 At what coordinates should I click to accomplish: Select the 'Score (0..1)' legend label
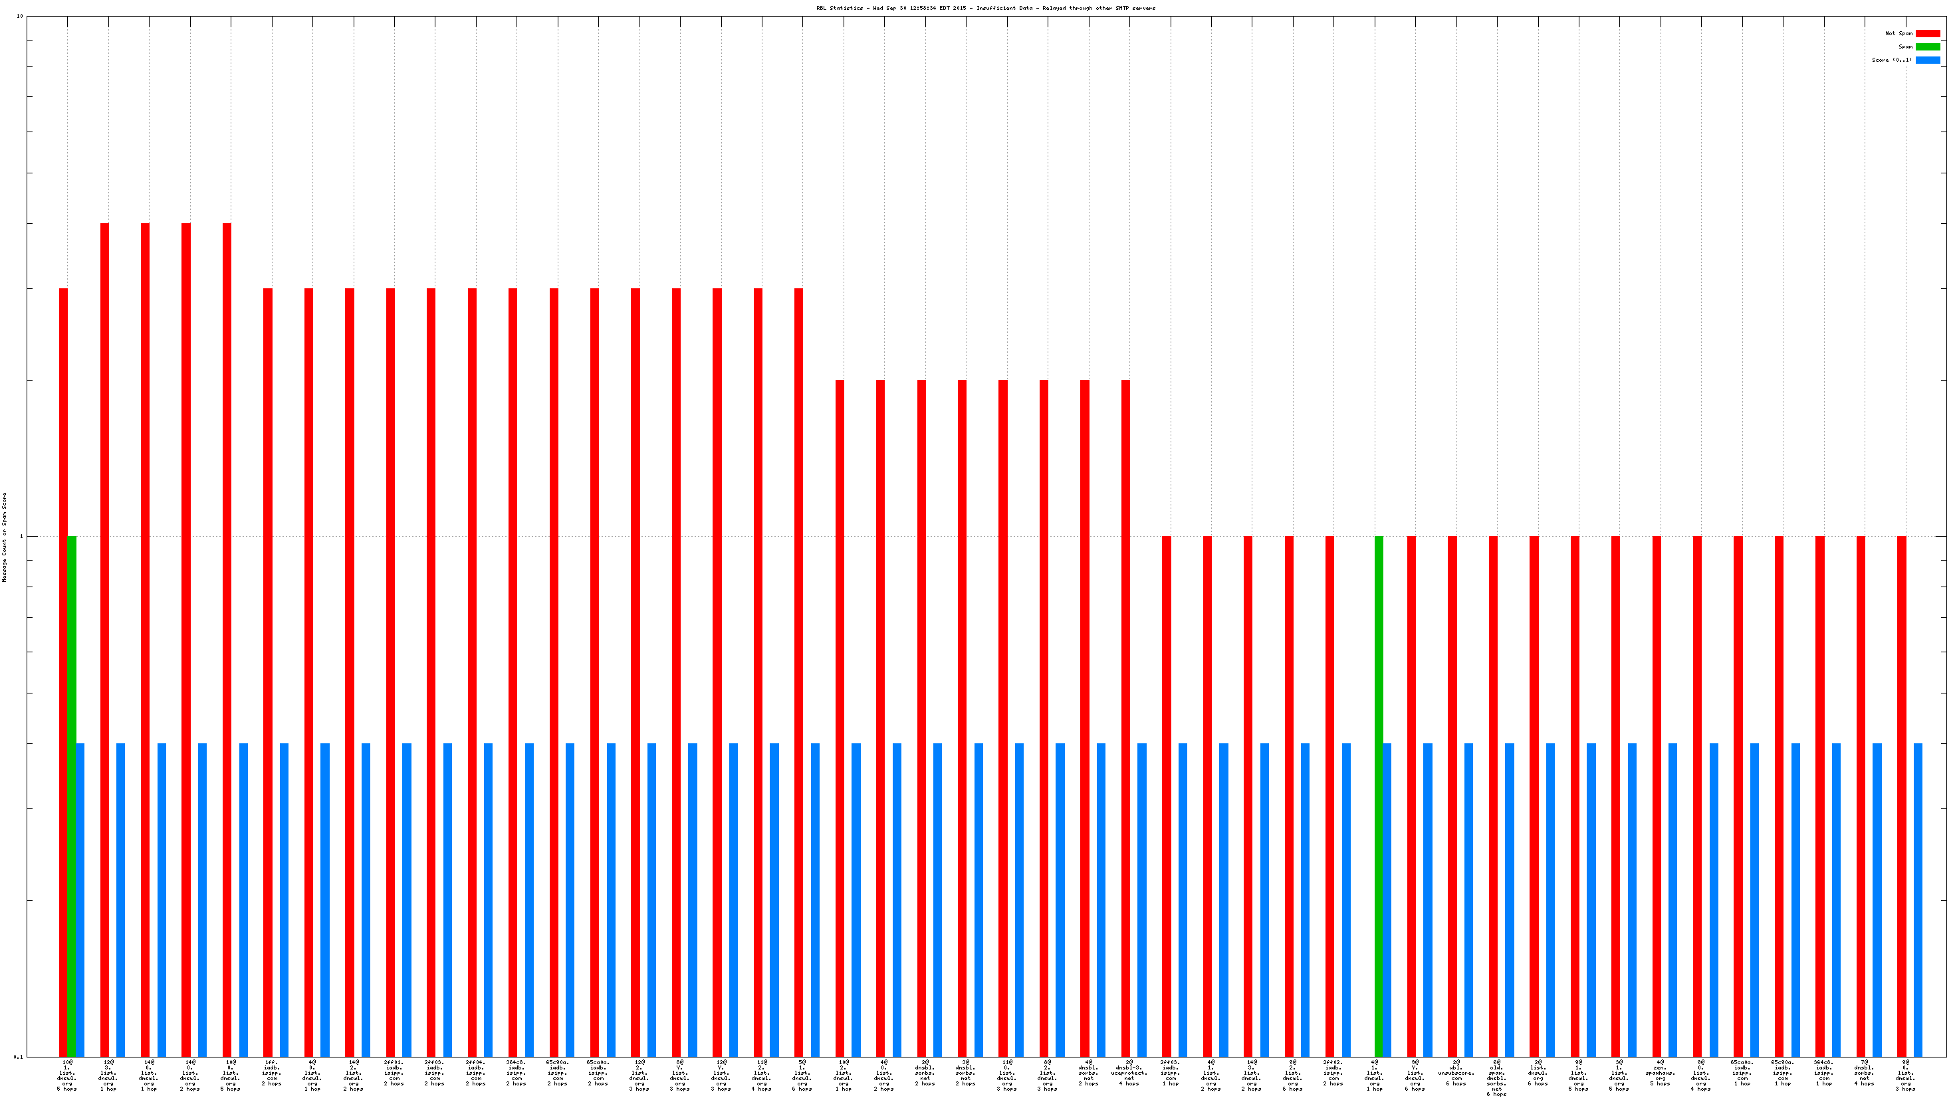1892,60
